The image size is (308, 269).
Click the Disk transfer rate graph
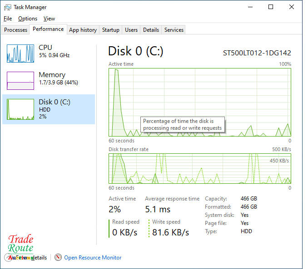point(200,168)
